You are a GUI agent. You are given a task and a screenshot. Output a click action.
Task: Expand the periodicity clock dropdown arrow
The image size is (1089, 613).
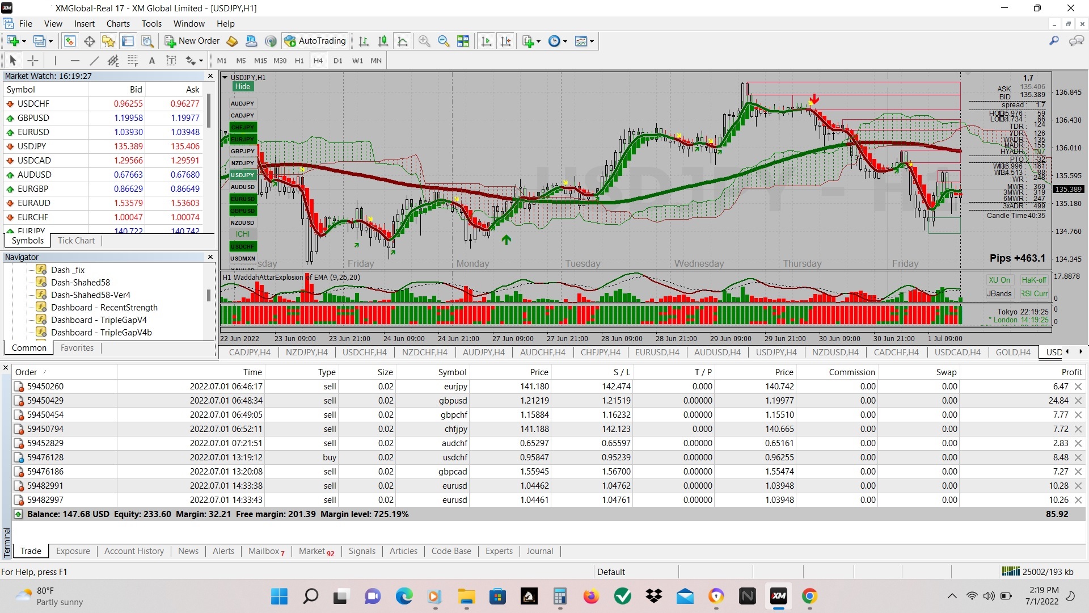[x=565, y=41]
